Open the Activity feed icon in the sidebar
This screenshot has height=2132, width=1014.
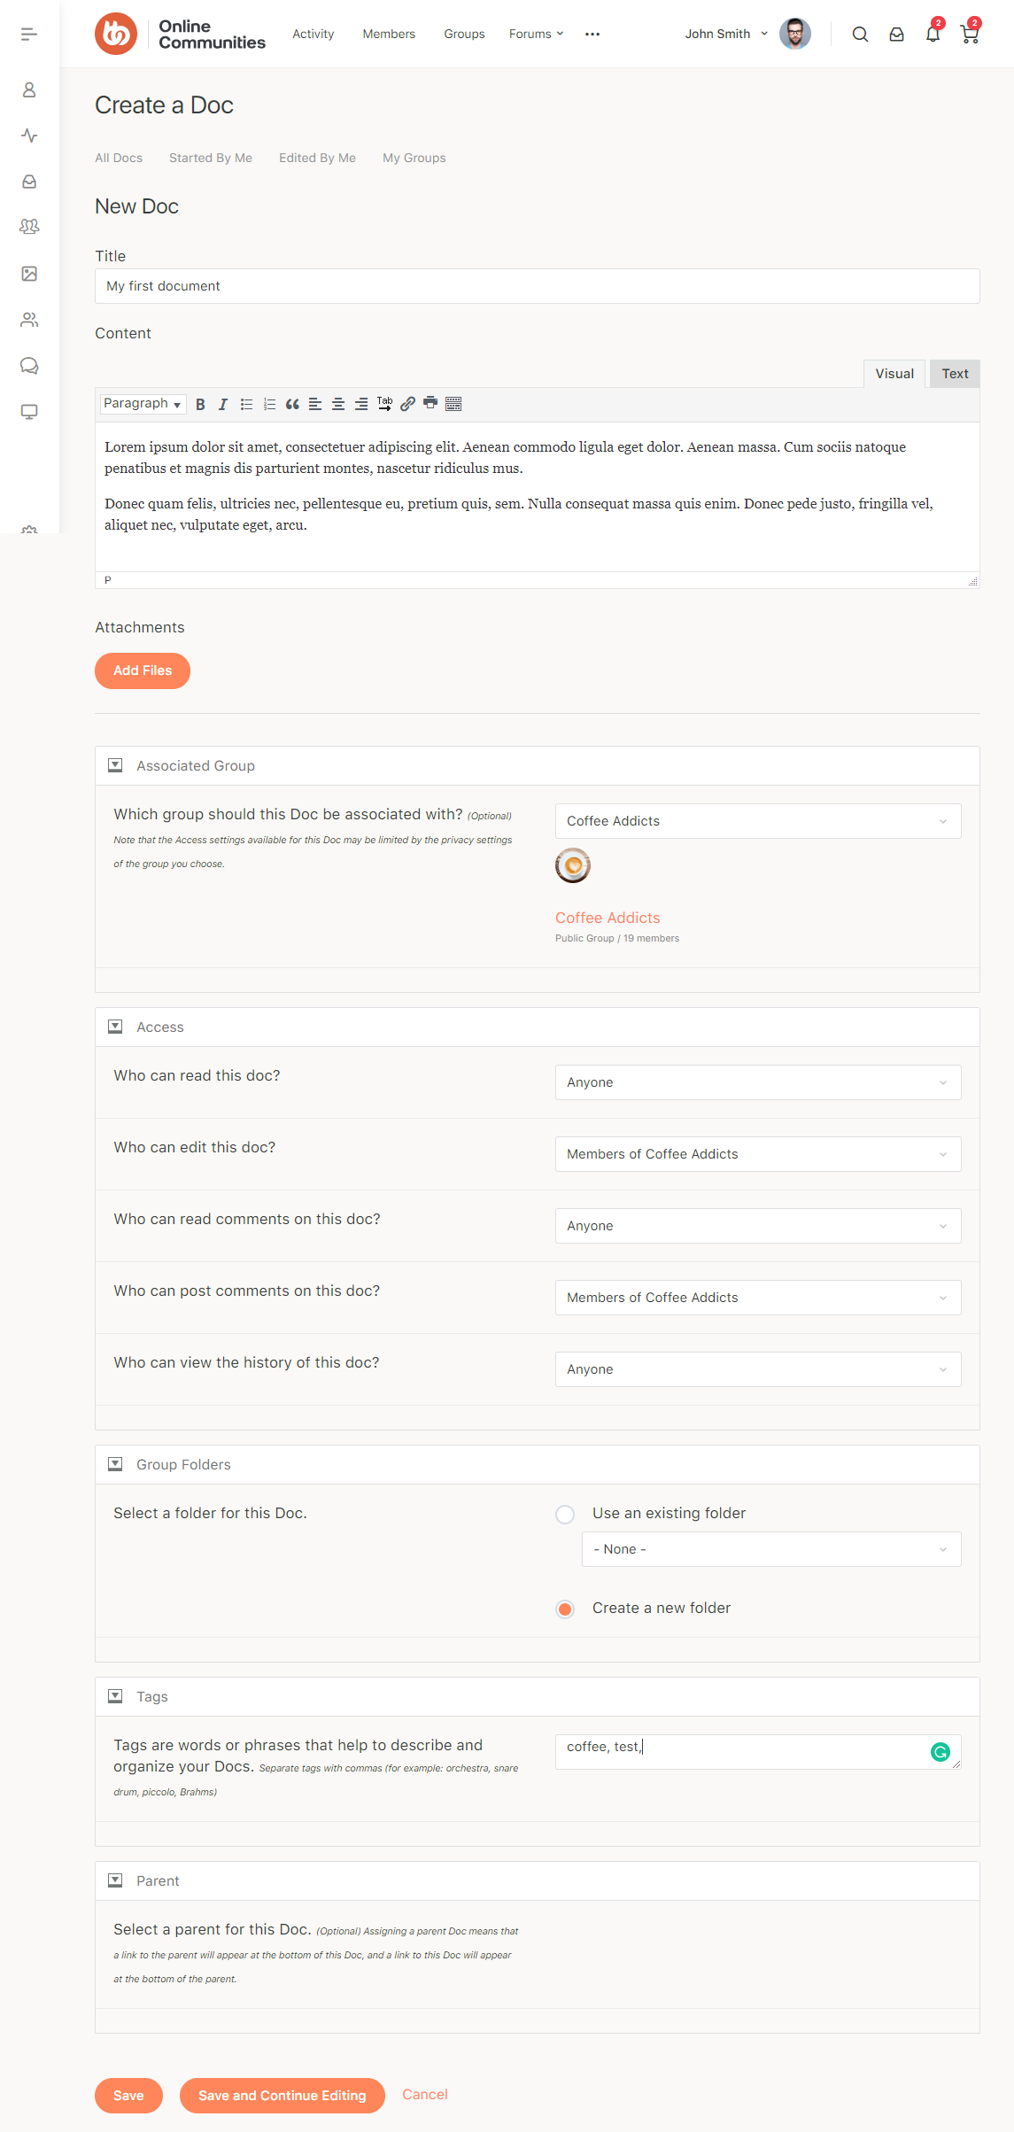click(x=30, y=136)
